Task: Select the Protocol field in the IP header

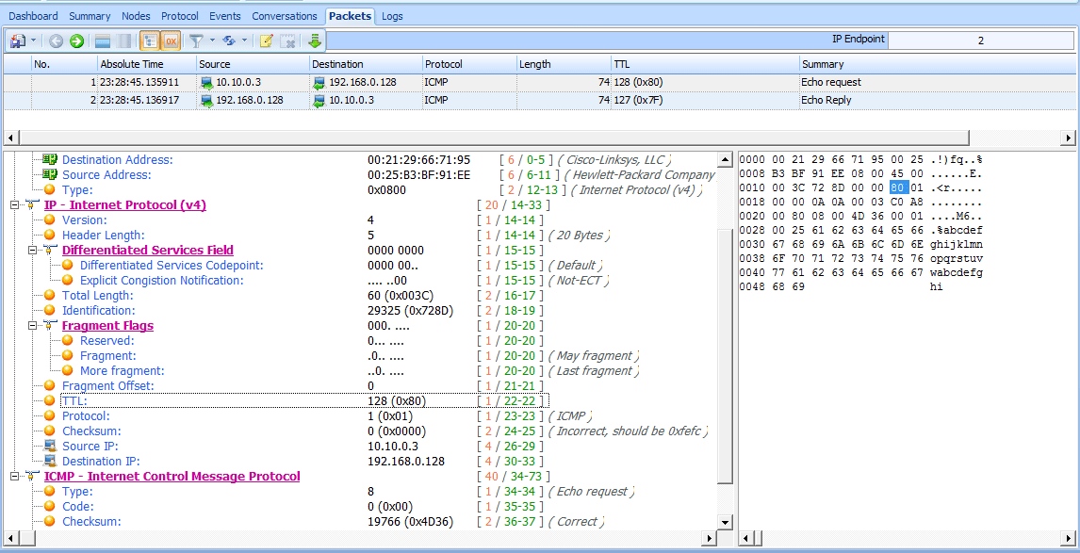Action: (x=319, y=416)
